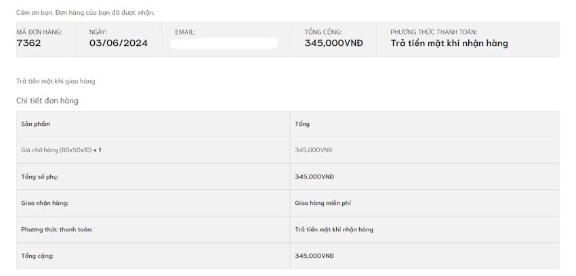Click the 'Sản phẩm' column header
The width and height of the screenshot is (576, 276).
(36, 124)
